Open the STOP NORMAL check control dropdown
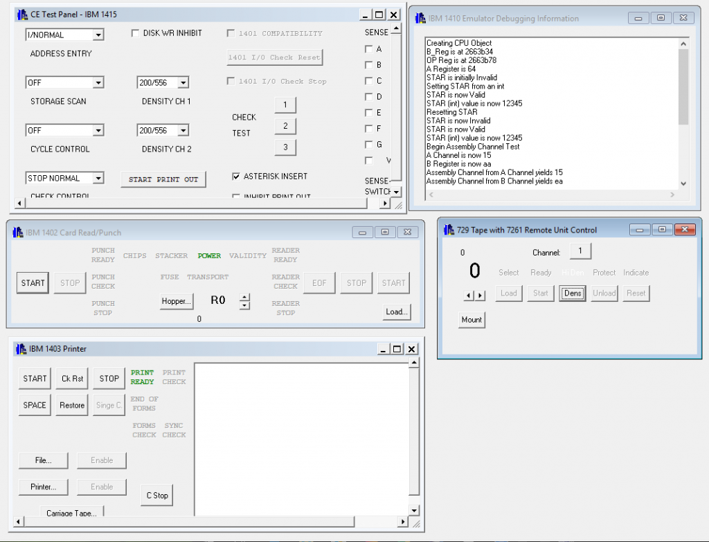The height and width of the screenshot is (542, 709). tap(98, 178)
